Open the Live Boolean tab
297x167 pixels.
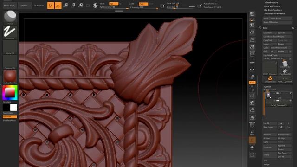click(38, 6)
